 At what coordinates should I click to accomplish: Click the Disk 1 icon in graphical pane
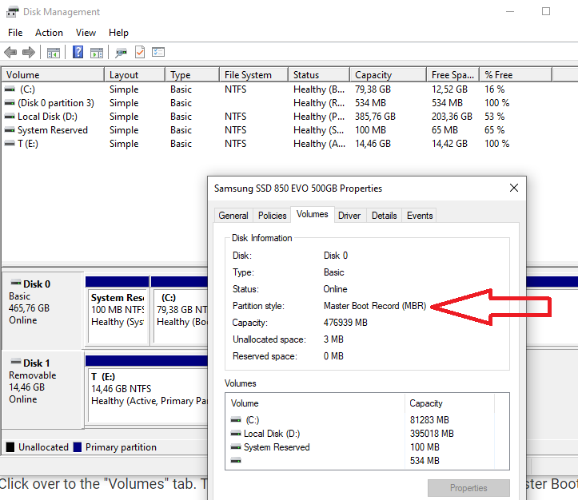[x=16, y=362]
